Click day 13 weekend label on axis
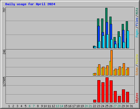This screenshot has height=109, width=140. click(57, 106)
